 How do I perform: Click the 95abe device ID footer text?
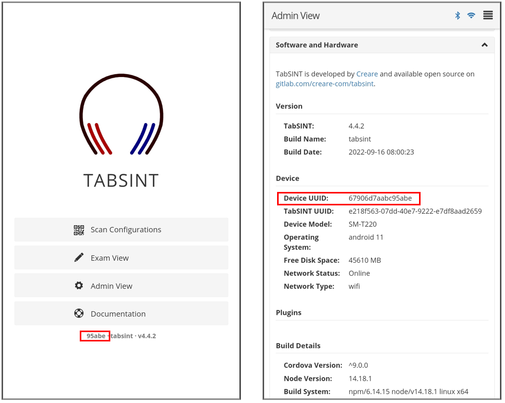coord(96,336)
